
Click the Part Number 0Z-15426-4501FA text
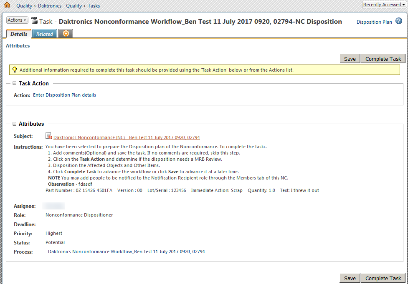[79, 190]
